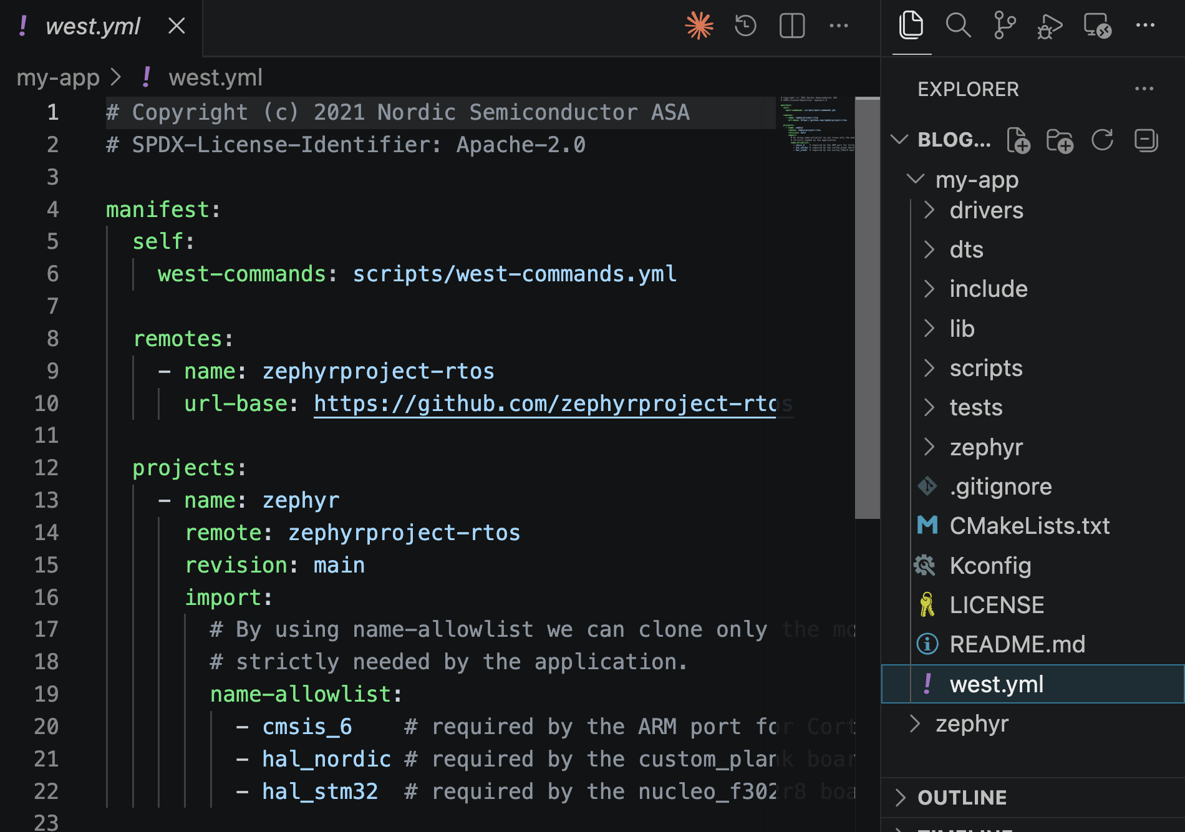Expand the dts folder
1185x832 pixels.
929,249
